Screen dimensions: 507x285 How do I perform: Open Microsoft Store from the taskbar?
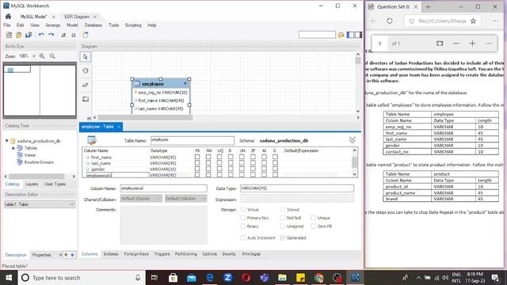[173, 278]
